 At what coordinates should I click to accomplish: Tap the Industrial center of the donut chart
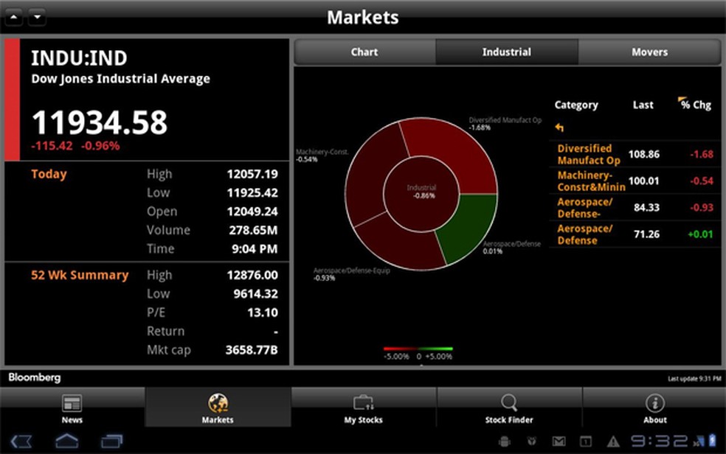(x=421, y=193)
